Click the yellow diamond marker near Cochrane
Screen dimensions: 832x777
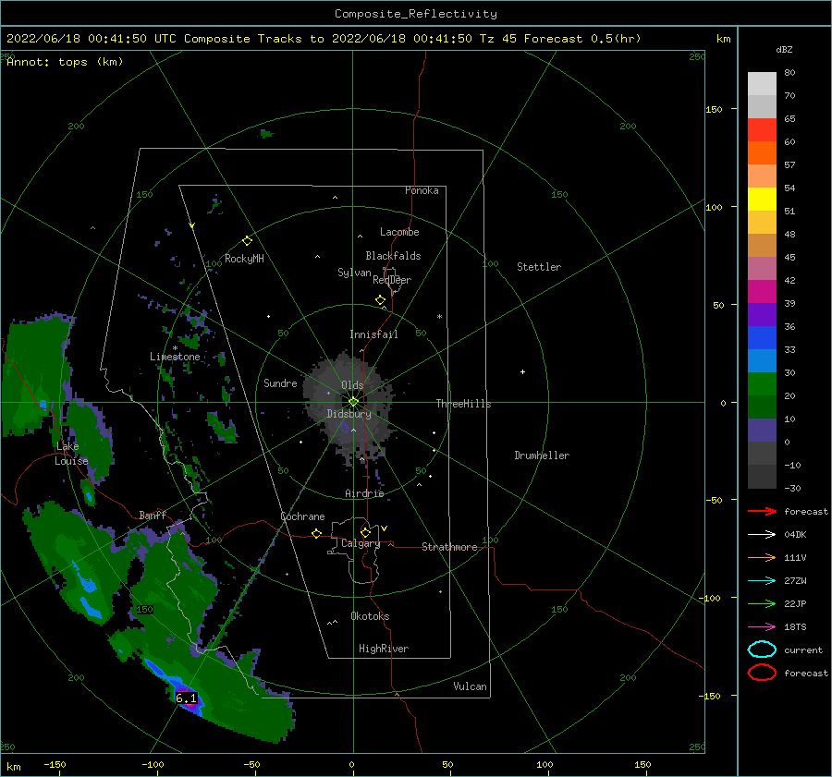316,534
